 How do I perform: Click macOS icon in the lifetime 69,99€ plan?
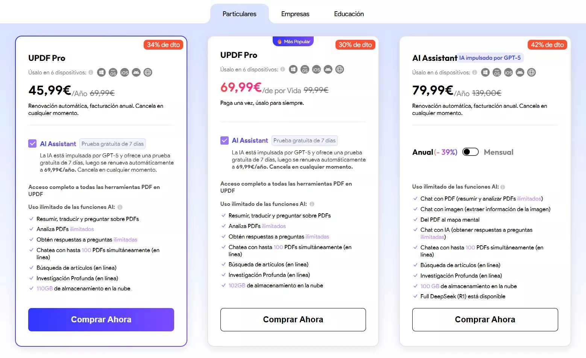(305, 69)
